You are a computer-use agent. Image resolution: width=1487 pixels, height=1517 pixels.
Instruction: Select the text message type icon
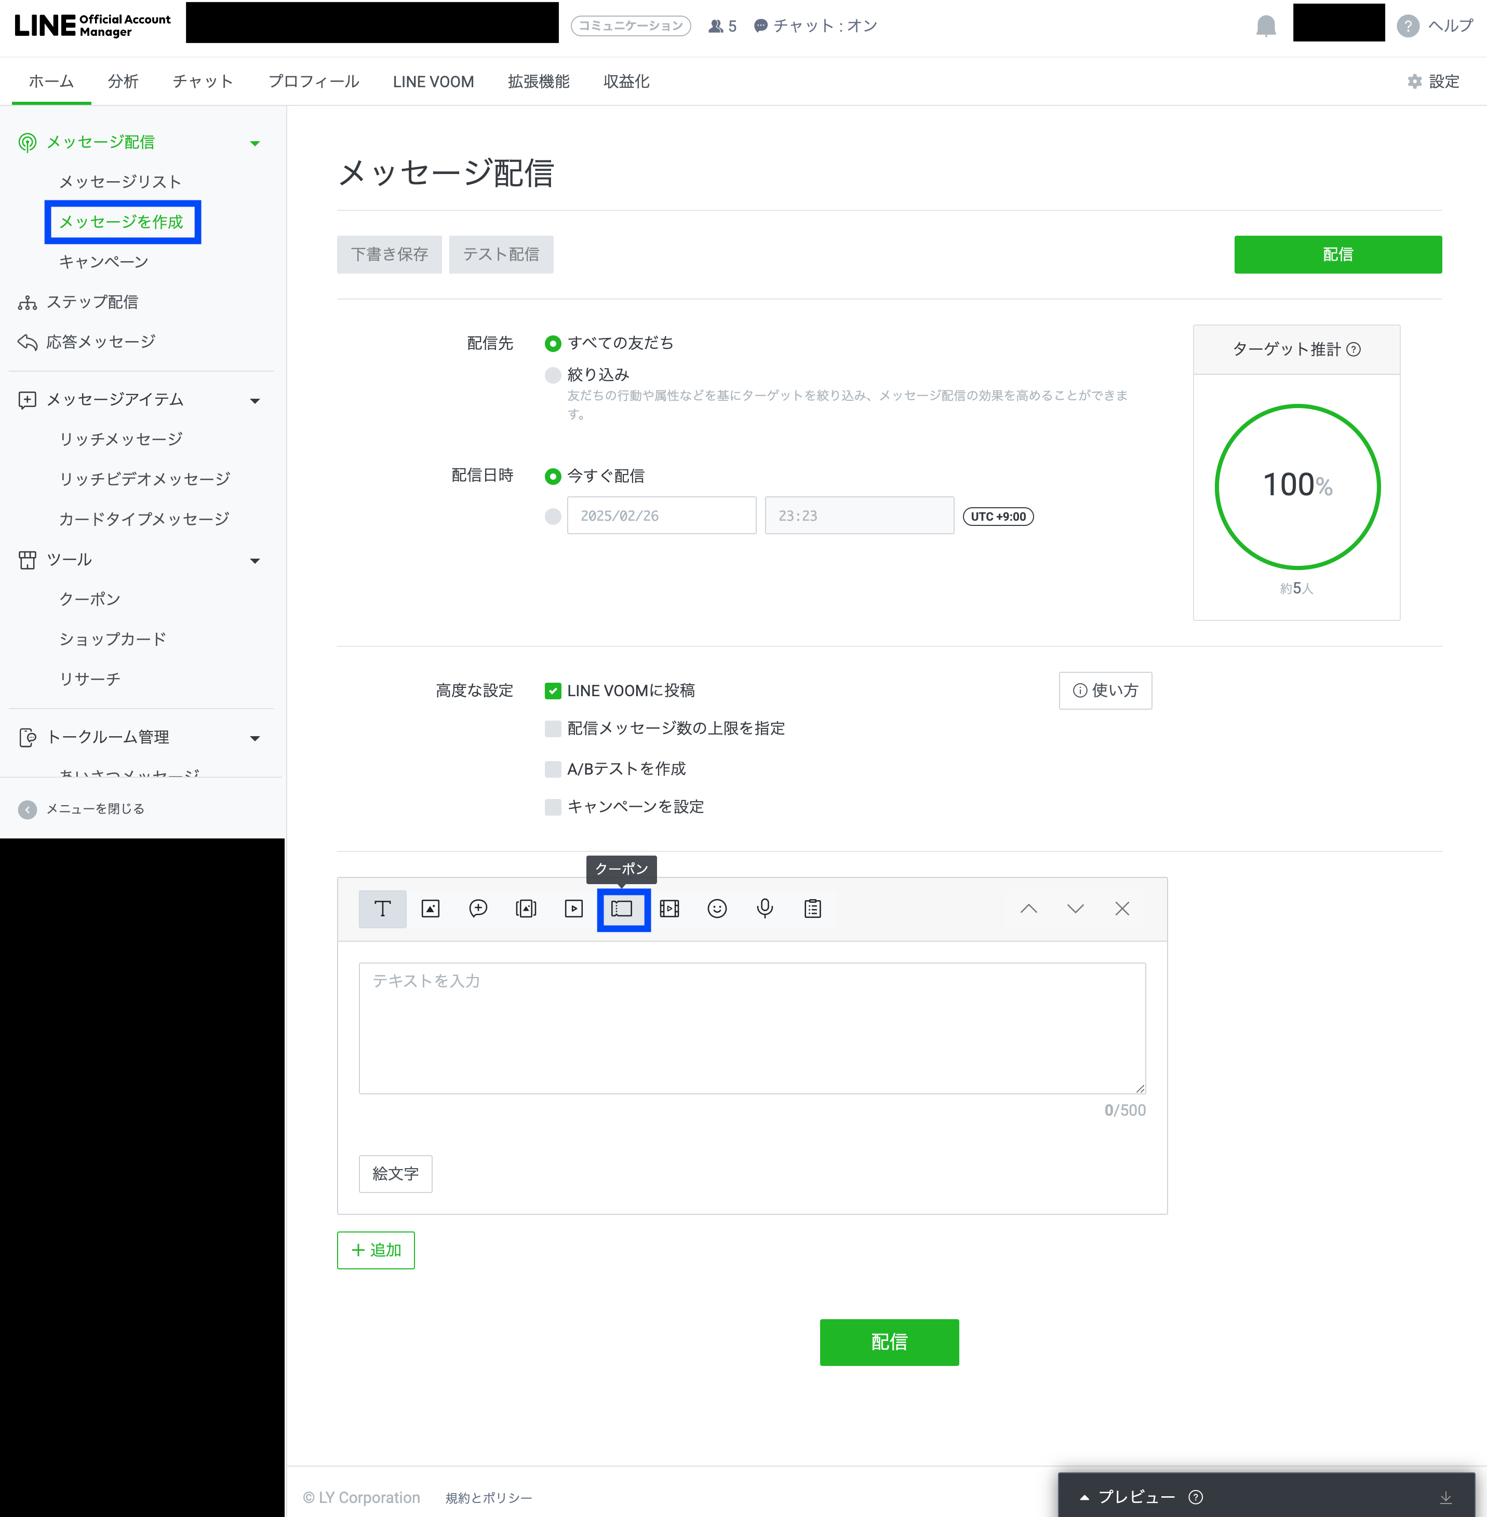click(382, 909)
